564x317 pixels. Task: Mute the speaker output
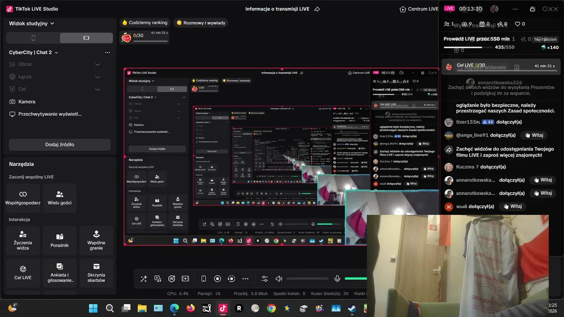click(279, 279)
